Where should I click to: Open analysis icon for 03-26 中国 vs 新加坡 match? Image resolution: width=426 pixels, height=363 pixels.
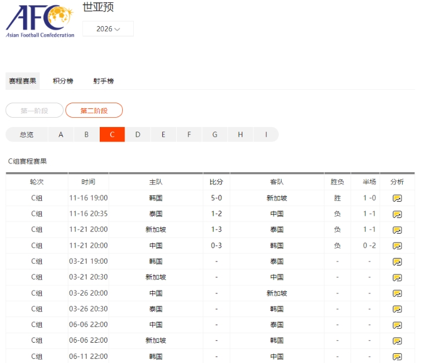click(397, 293)
